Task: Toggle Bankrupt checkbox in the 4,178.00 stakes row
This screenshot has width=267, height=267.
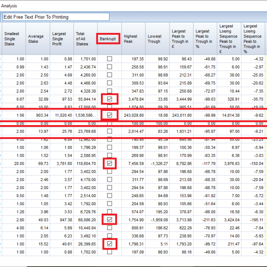Action: 109,179
